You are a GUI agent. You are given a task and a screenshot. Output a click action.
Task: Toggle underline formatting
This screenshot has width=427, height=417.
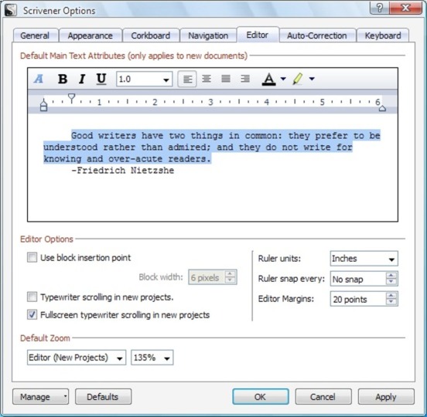tap(101, 79)
